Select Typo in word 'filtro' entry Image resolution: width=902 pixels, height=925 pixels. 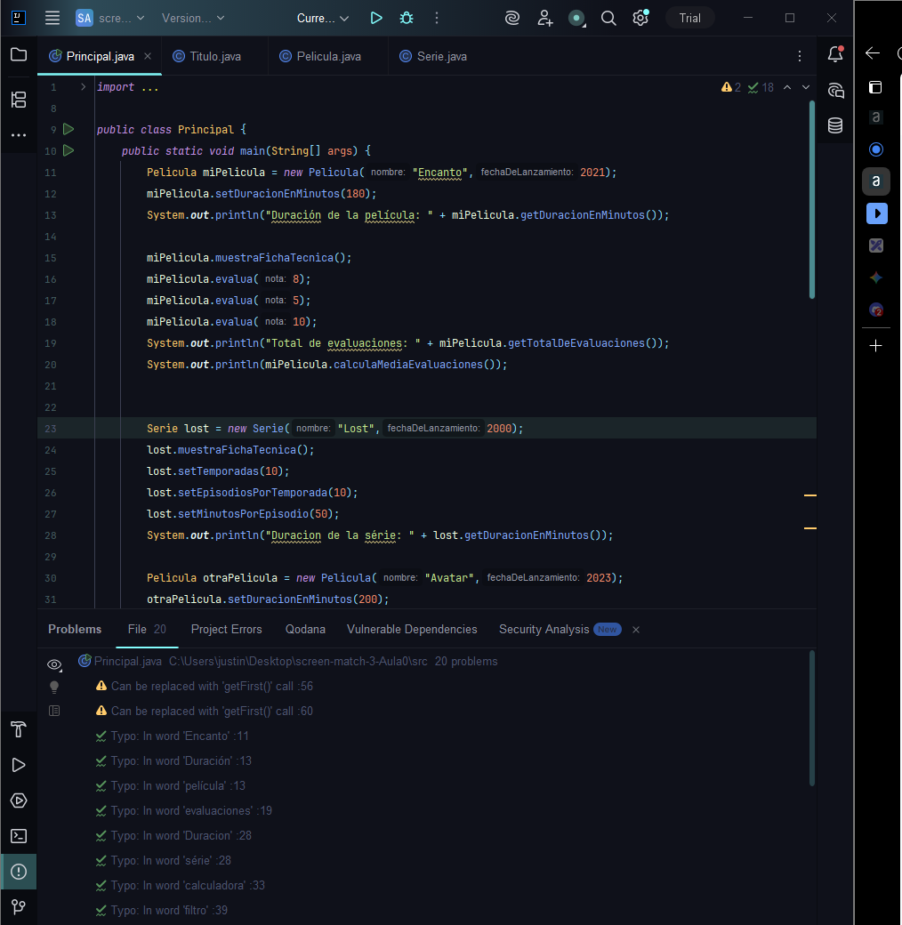pyautogui.click(x=162, y=910)
